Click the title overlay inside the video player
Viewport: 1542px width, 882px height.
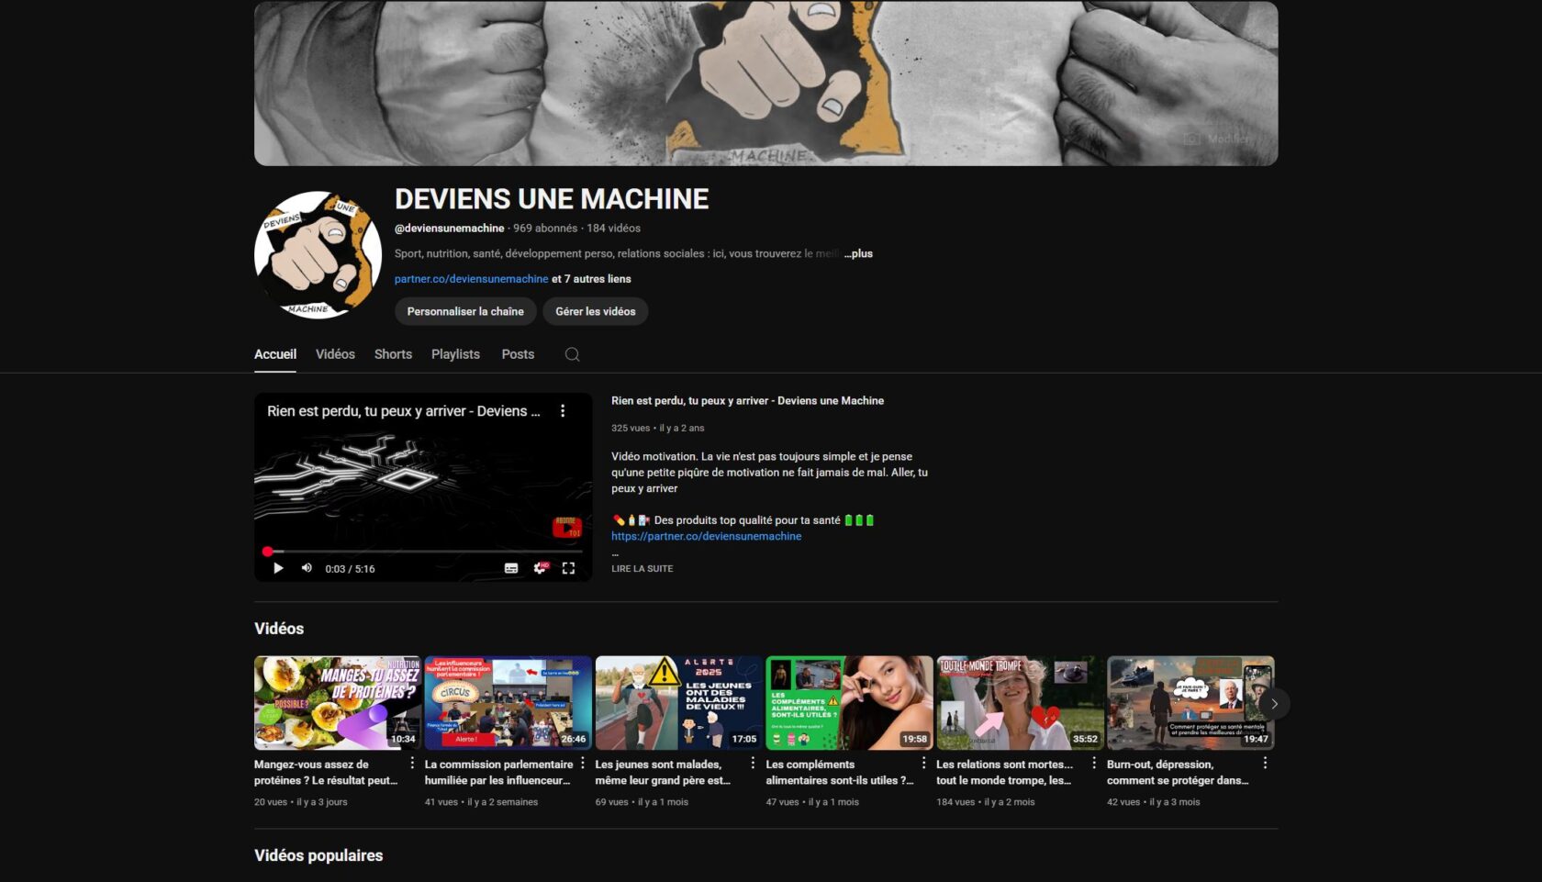pos(404,411)
